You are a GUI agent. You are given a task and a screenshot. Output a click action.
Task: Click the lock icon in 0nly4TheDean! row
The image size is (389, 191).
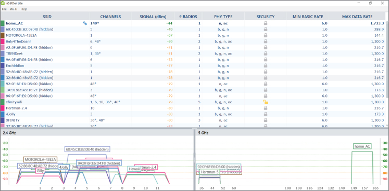pyautogui.click(x=266, y=42)
